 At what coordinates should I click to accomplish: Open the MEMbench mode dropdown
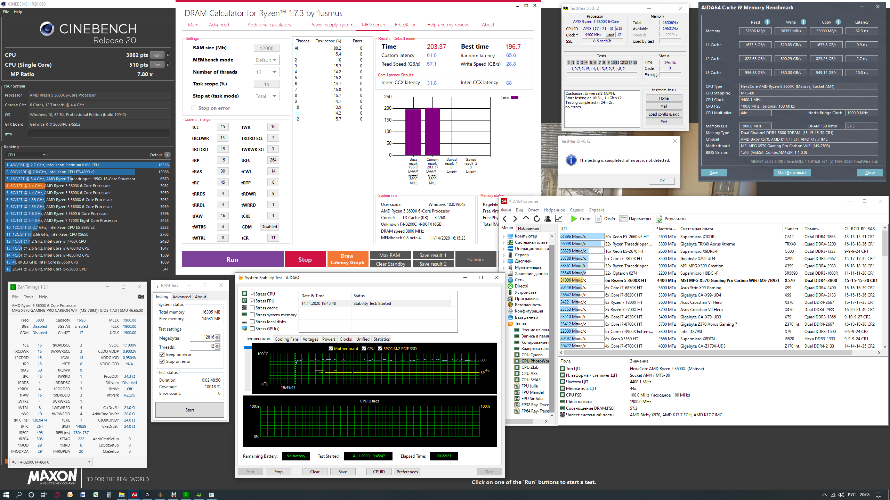coord(266,60)
